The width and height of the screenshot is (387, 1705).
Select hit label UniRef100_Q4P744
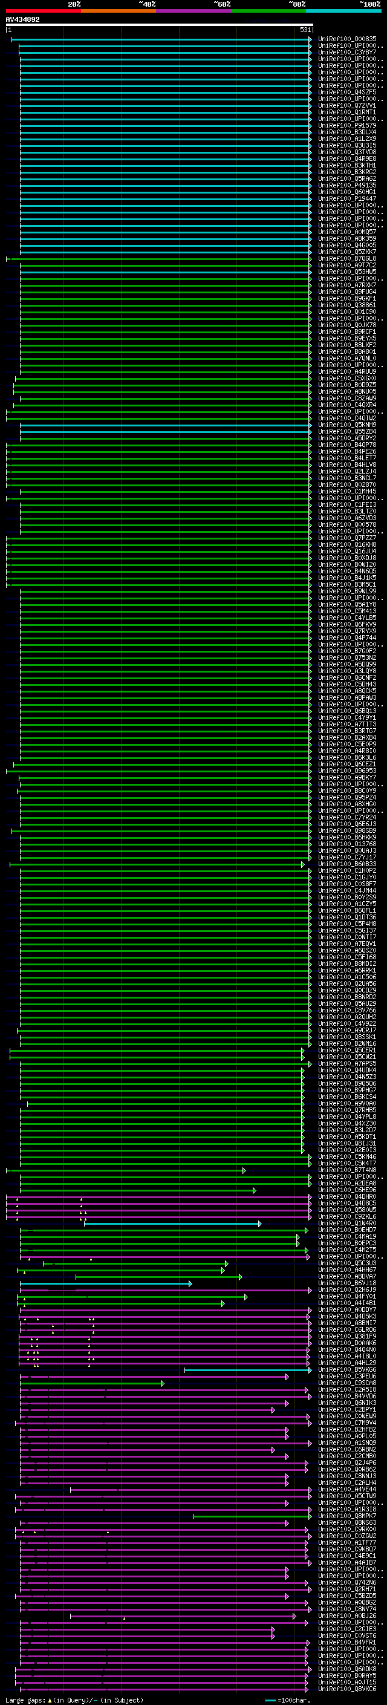click(x=346, y=638)
